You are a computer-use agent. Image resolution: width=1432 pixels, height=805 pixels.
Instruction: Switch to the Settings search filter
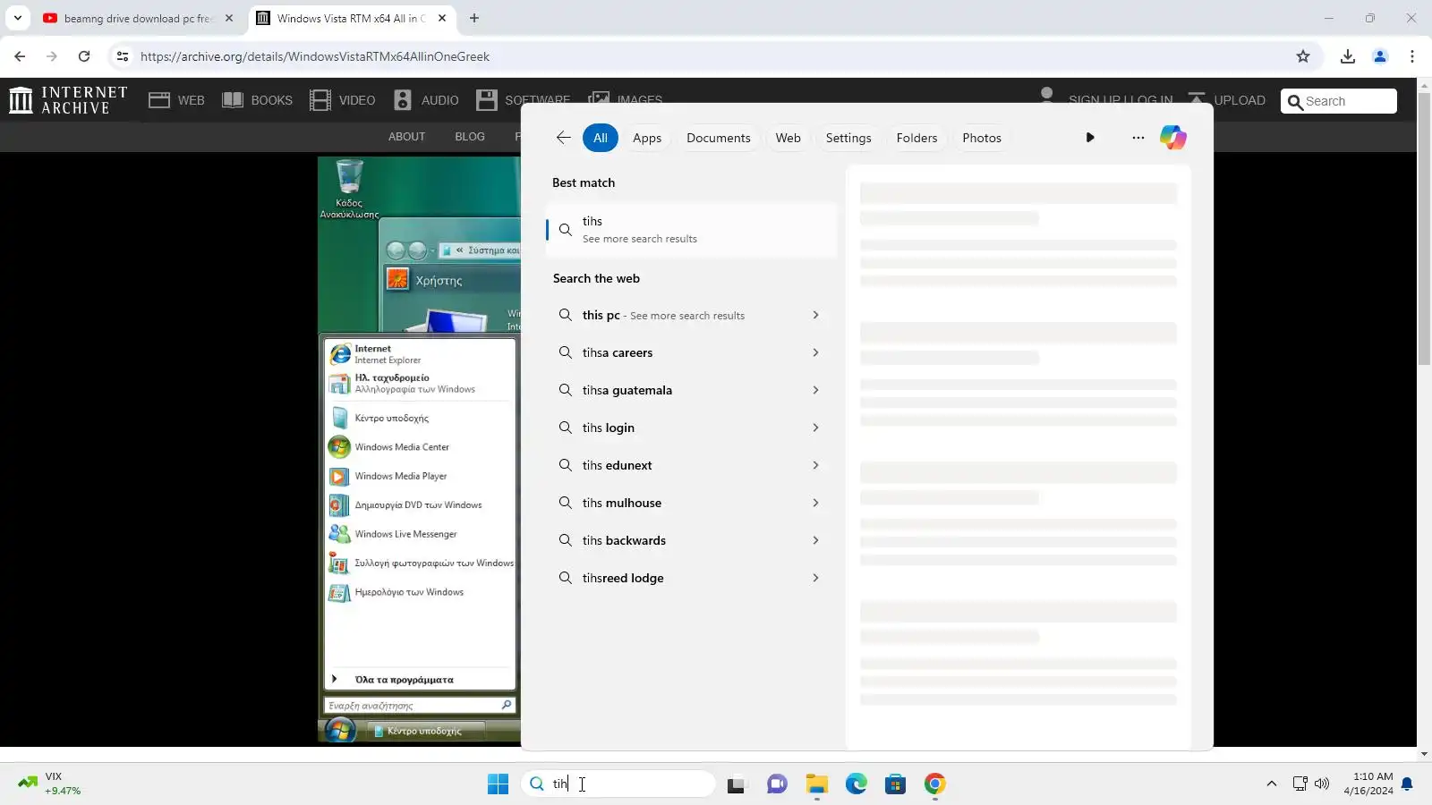coord(848,138)
